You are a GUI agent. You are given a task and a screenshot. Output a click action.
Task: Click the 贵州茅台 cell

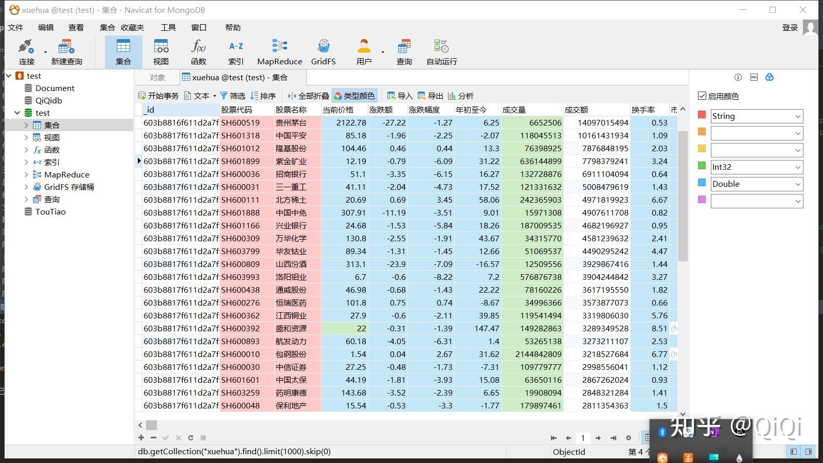pyautogui.click(x=297, y=122)
